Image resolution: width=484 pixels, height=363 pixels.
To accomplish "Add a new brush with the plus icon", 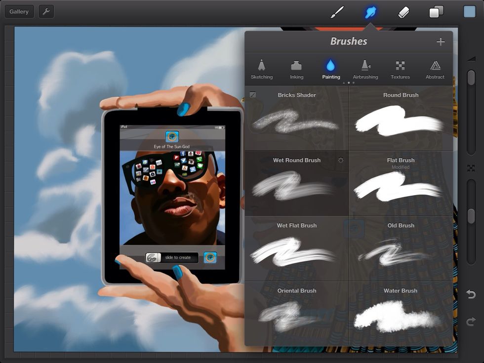I will 441,41.
